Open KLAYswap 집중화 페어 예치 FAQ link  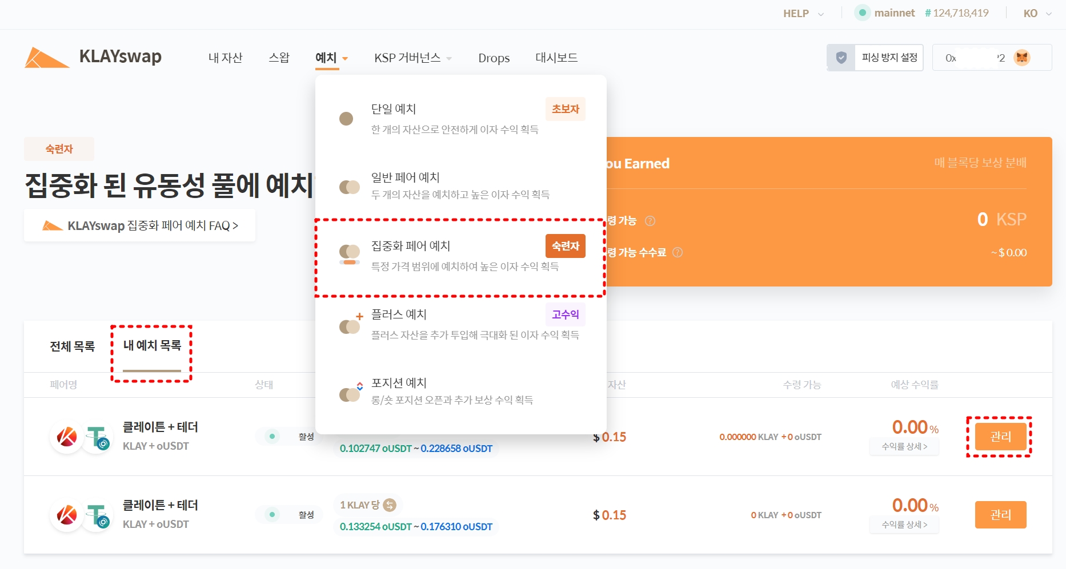140,226
